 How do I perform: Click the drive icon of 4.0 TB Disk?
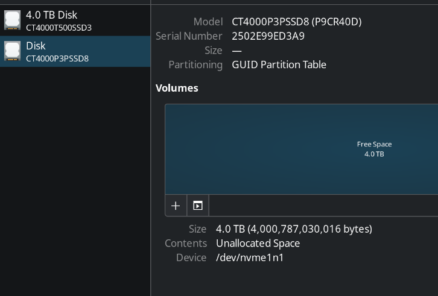tap(12, 20)
